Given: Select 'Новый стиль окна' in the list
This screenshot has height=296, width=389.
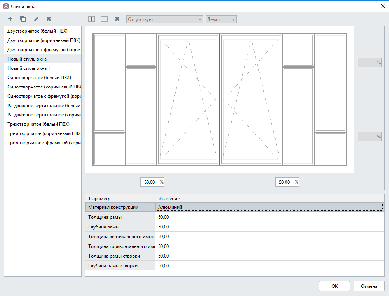Looking at the screenshot, I should coord(43,59).
